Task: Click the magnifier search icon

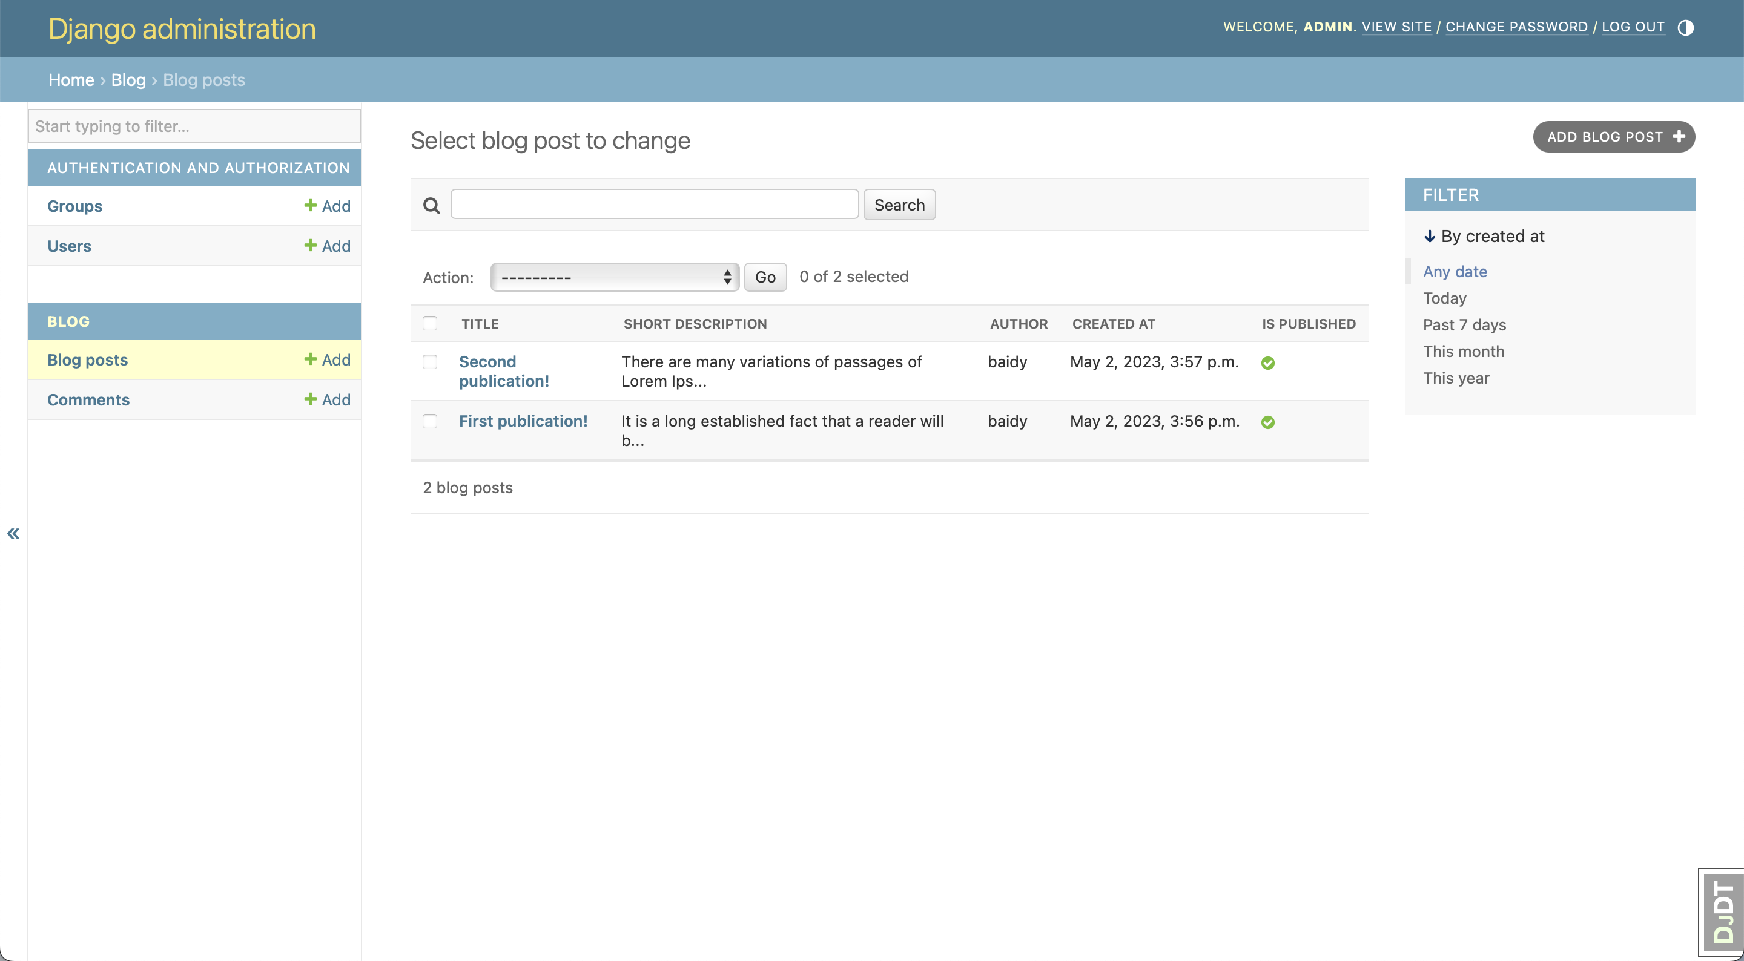Action: click(431, 205)
